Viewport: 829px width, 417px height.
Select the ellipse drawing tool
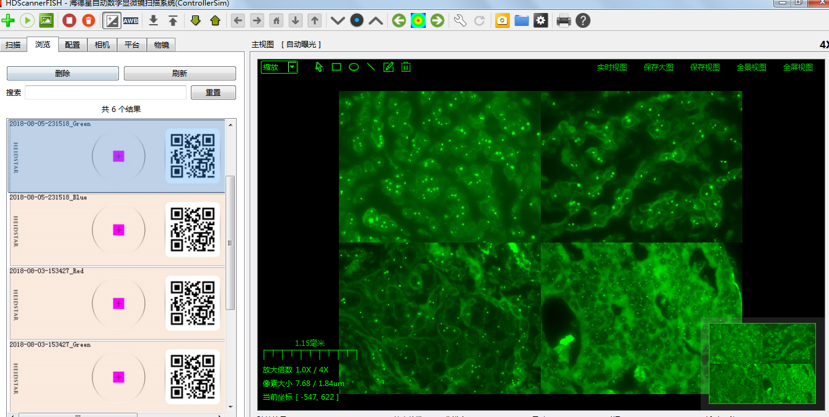click(x=354, y=67)
